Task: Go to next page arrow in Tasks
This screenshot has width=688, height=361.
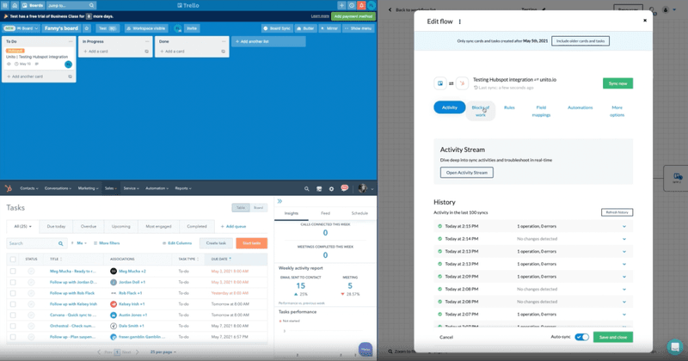Action: 137,352
